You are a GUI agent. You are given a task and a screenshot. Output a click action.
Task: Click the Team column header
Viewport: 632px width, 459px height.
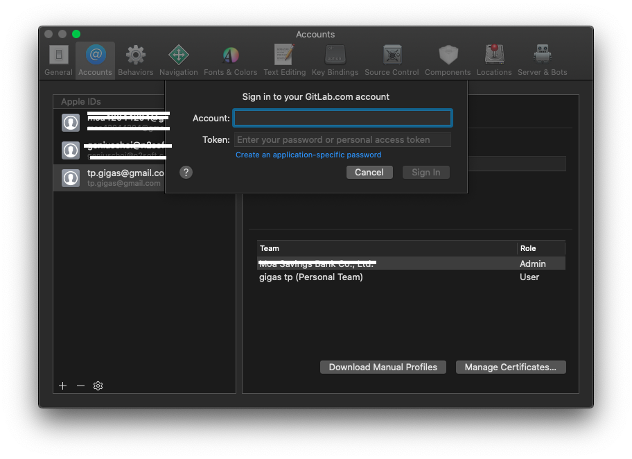387,248
